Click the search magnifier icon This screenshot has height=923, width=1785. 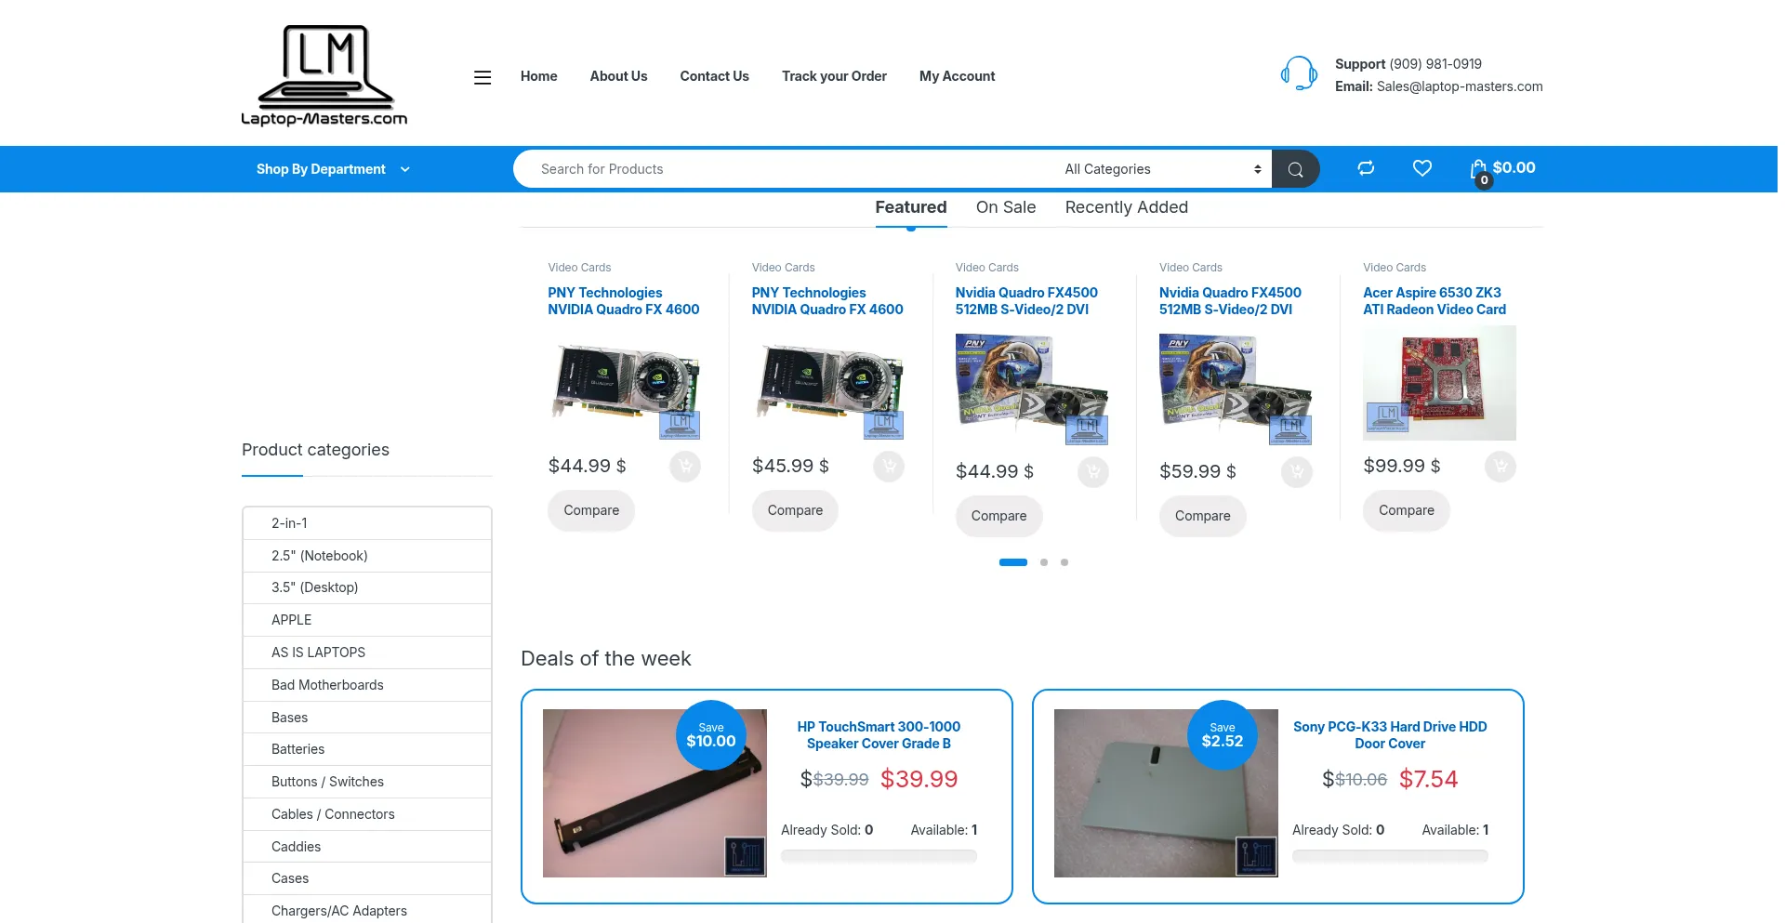pos(1295,168)
